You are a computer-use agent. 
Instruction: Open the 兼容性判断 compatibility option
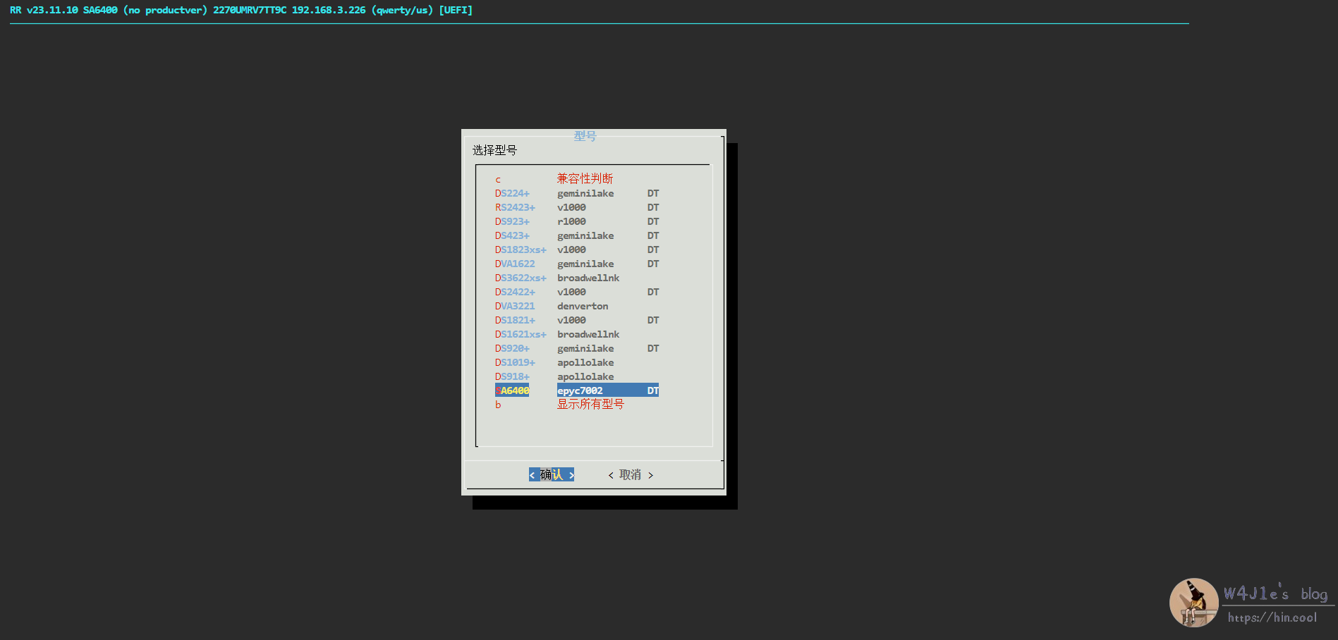click(585, 179)
